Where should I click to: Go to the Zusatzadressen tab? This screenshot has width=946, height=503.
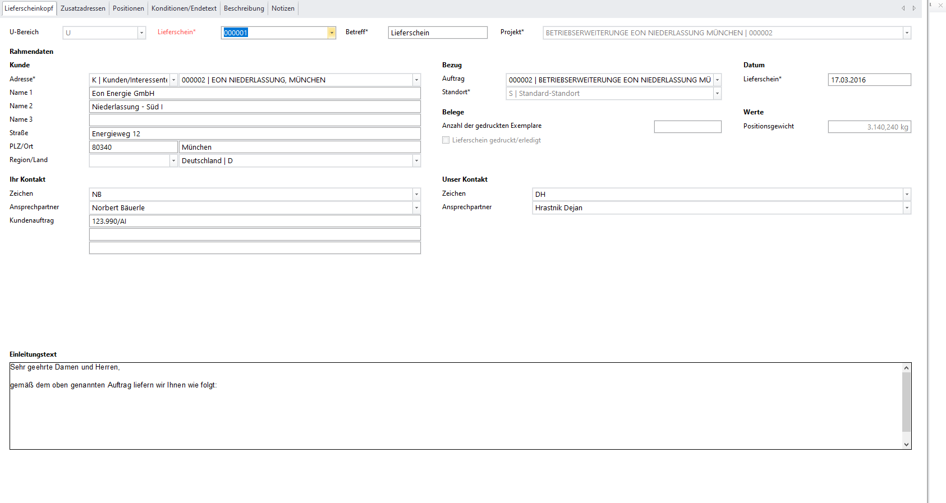[x=83, y=8]
